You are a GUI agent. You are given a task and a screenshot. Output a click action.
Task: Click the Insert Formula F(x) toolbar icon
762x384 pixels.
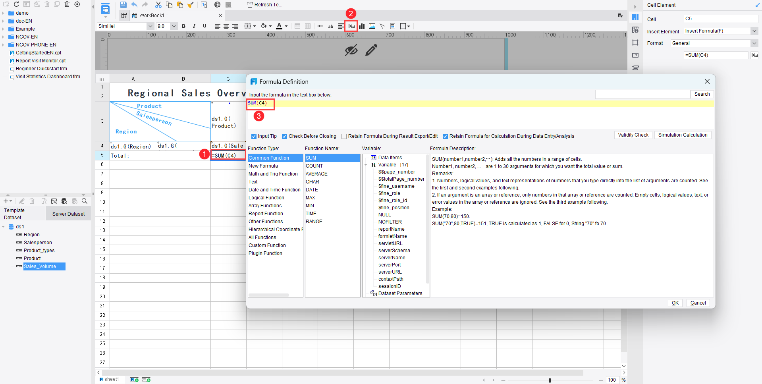coord(351,26)
